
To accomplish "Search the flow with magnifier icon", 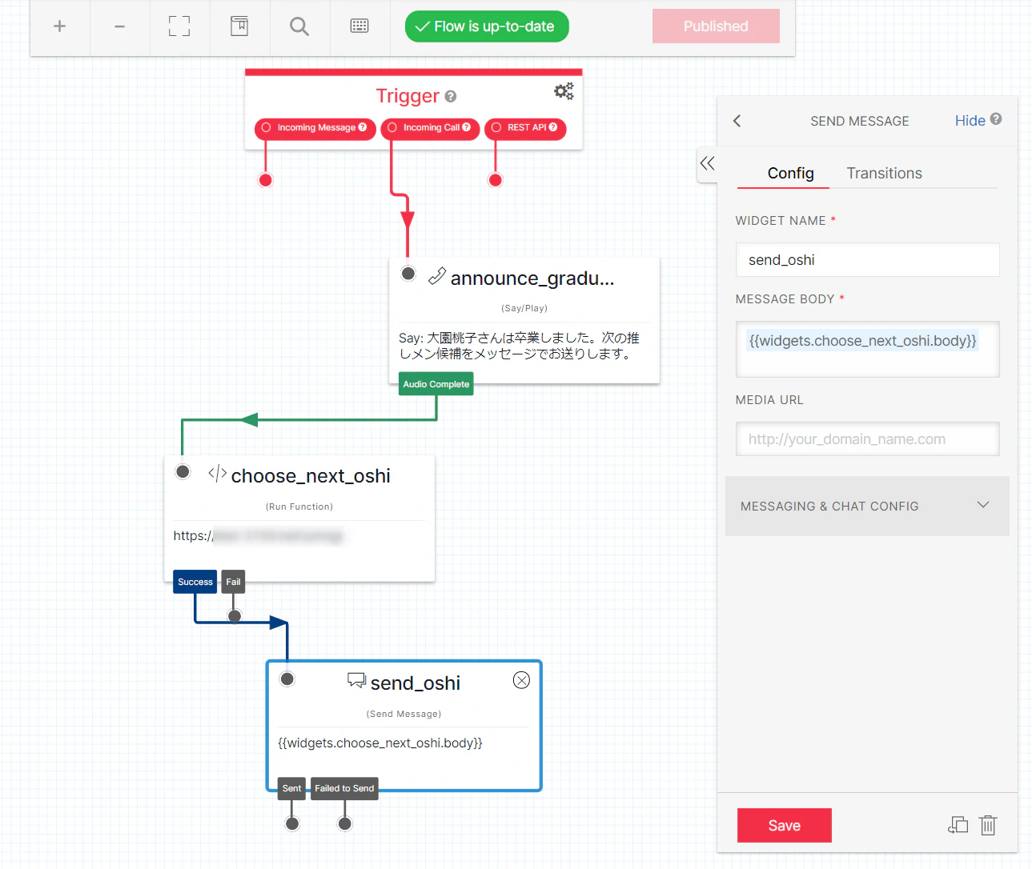I will tap(299, 26).
